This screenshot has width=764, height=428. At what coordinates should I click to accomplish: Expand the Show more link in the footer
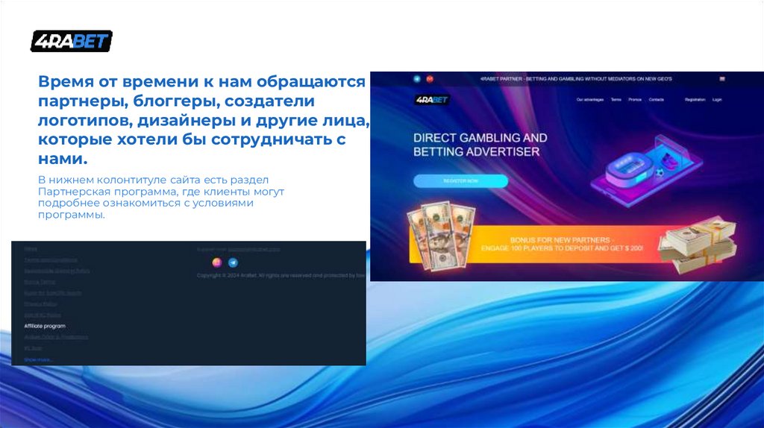click(x=39, y=360)
